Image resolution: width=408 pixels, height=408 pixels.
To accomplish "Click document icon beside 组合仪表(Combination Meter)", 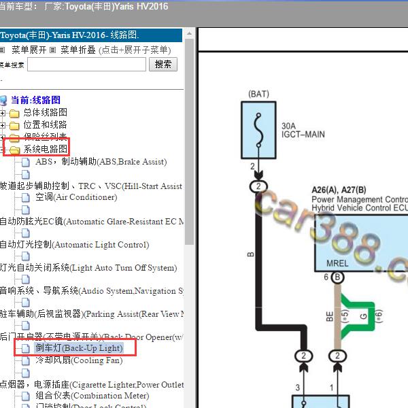I will tap(26, 396).
